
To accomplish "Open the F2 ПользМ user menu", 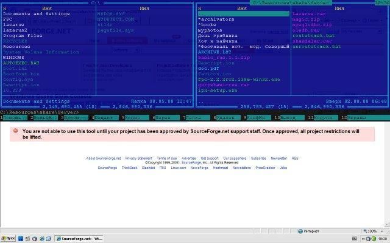I will 46,118.
